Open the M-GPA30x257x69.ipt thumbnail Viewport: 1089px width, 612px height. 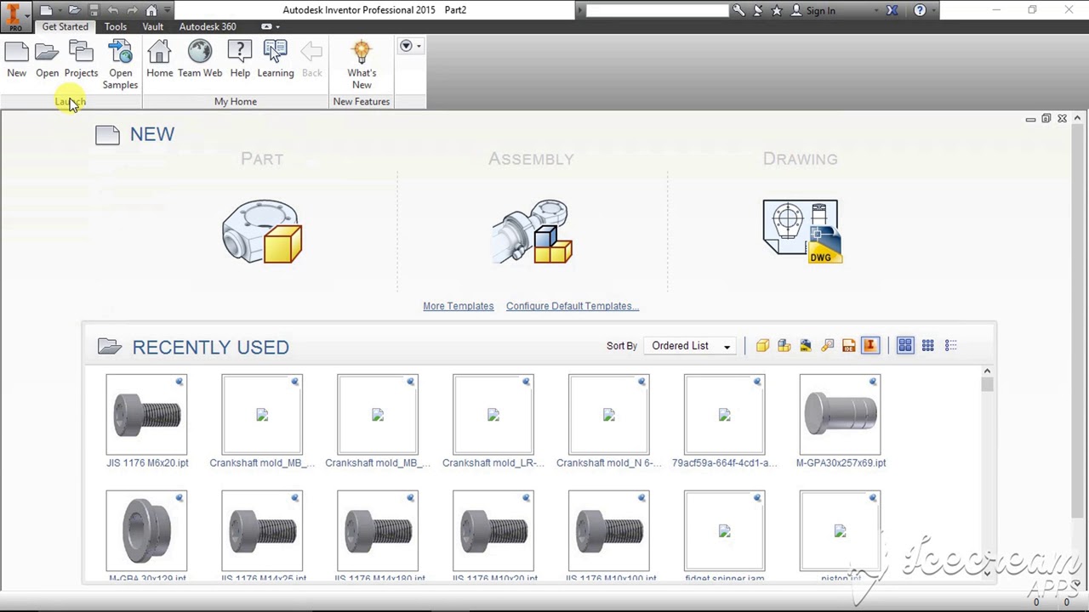pyautogui.click(x=840, y=415)
